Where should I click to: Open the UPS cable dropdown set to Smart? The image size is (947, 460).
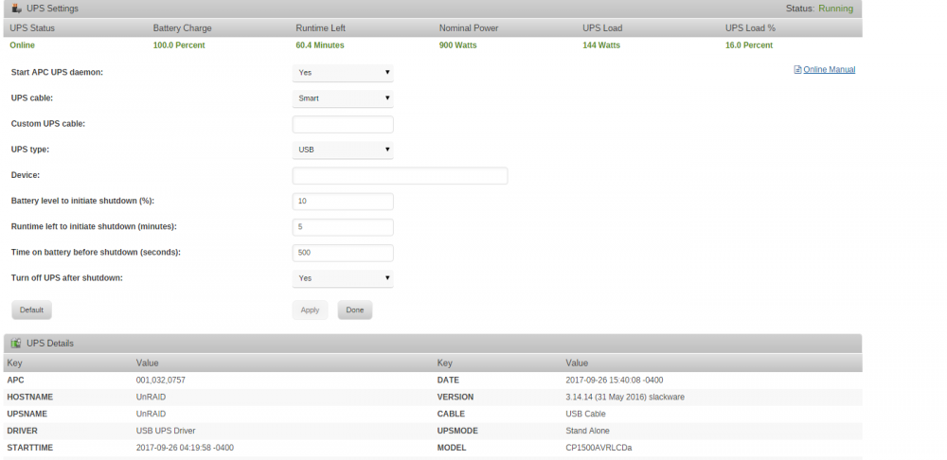pos(343,98)
